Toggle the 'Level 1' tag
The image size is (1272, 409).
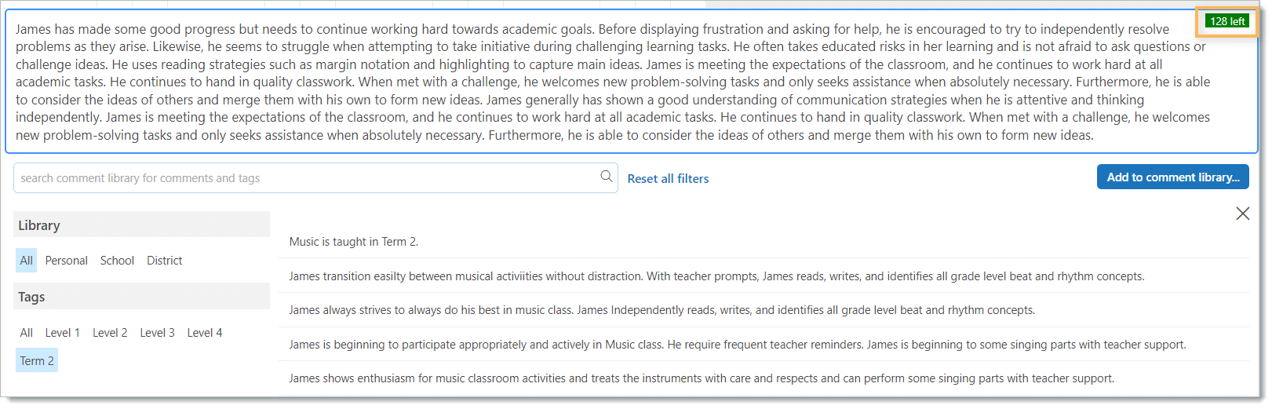coord(63,333)
